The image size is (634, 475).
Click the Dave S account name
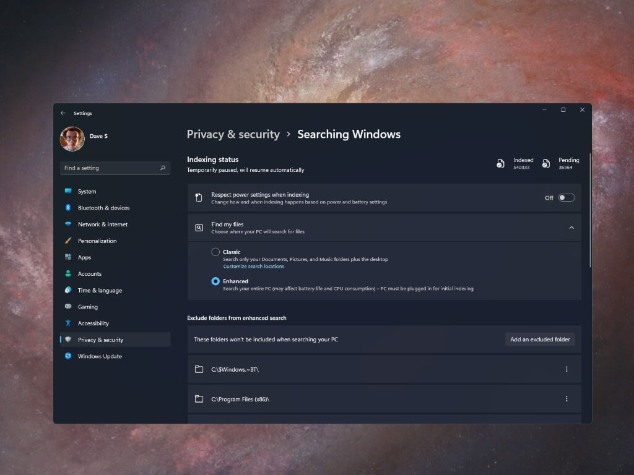click(98, 136)
